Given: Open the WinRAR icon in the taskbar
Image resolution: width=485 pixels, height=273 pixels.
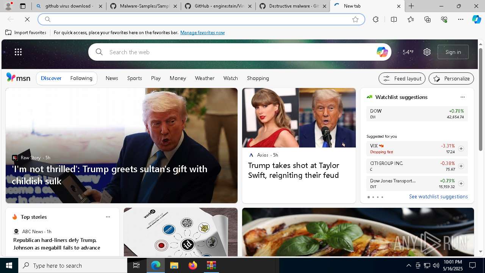Looking at the screenshot, I should click(211, 265).
